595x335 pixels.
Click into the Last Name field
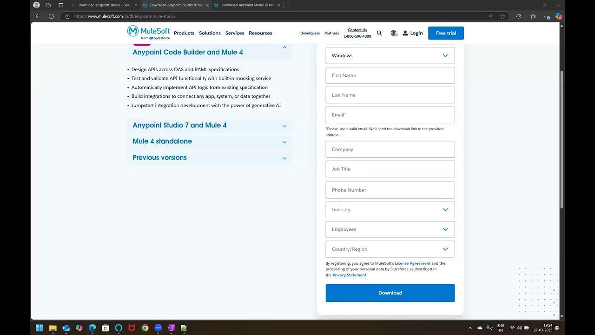coord(390,95)
